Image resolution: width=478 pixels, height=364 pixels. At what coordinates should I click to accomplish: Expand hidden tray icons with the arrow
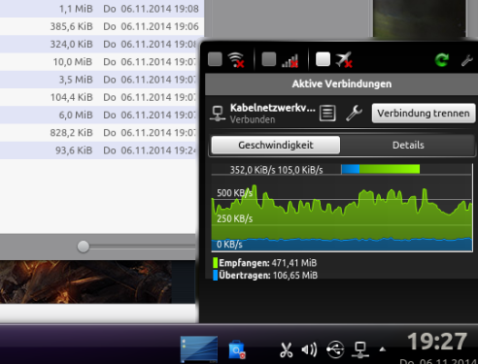point(383,349)
